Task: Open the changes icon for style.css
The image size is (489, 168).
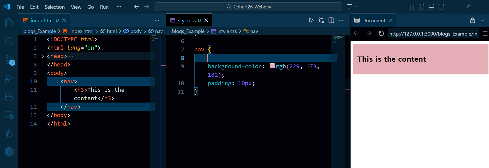Action: point(321,20)
